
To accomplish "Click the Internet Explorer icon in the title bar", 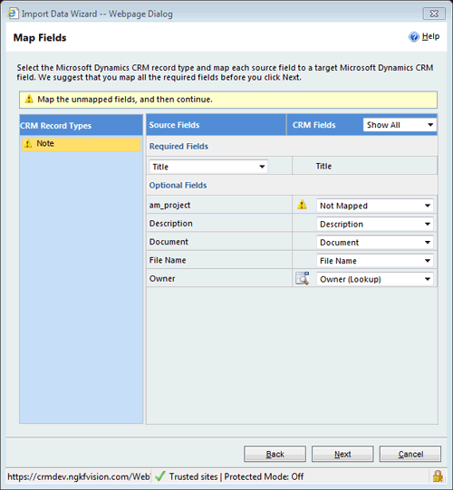I will [13, 14].
